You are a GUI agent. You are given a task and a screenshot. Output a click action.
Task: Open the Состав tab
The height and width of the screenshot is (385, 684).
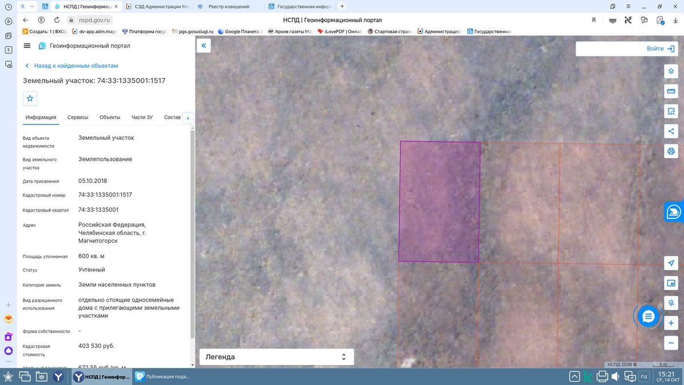click(172, 117)
